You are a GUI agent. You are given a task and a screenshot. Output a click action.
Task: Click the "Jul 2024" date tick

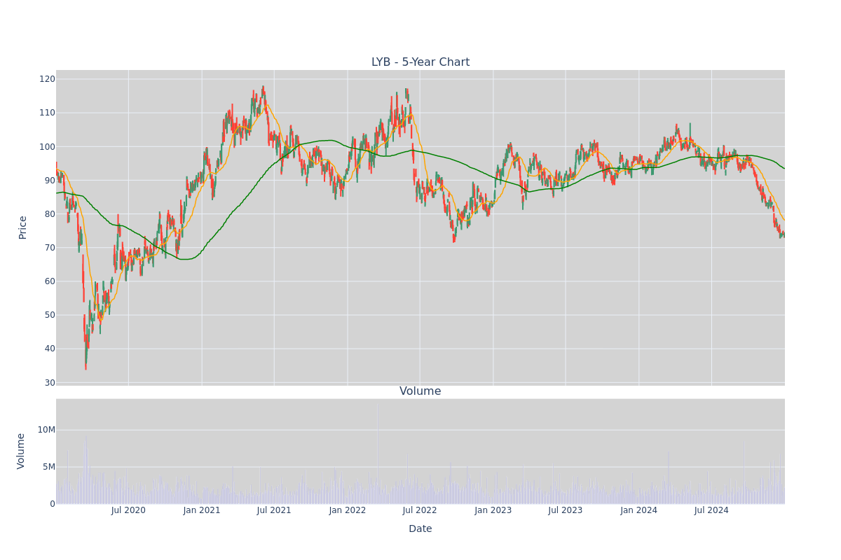[711, 510]
